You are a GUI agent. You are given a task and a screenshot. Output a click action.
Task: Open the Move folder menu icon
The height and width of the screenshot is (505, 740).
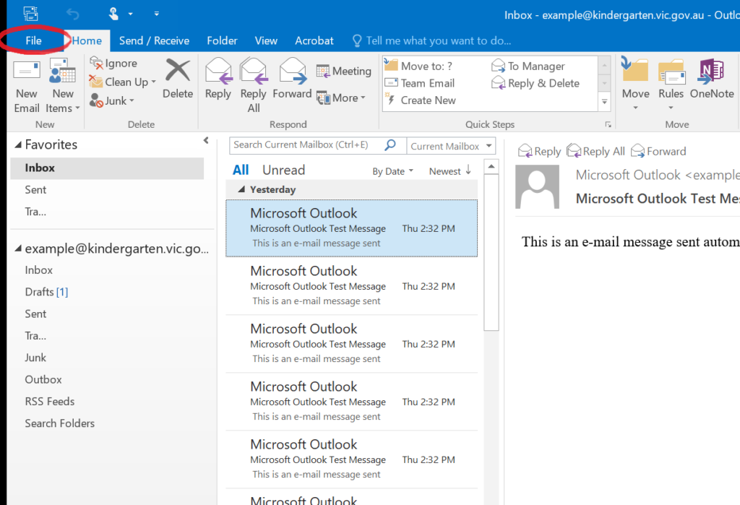click(x=634, y=70)
